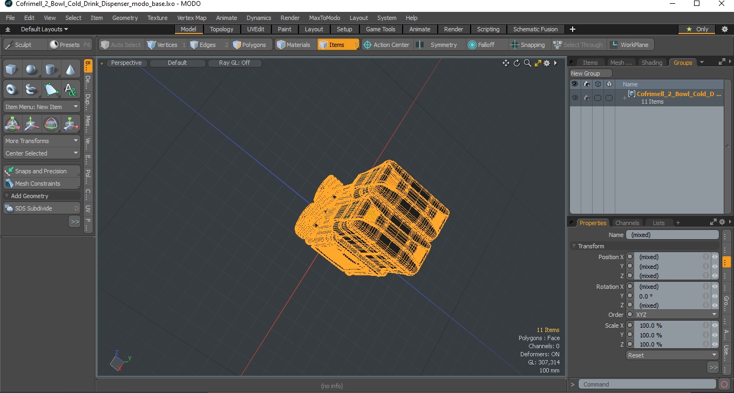The height and width of the screenshot is (393, 734).
Task: Select the solid sketch coil tool
Action: click(x=32, y=90)
